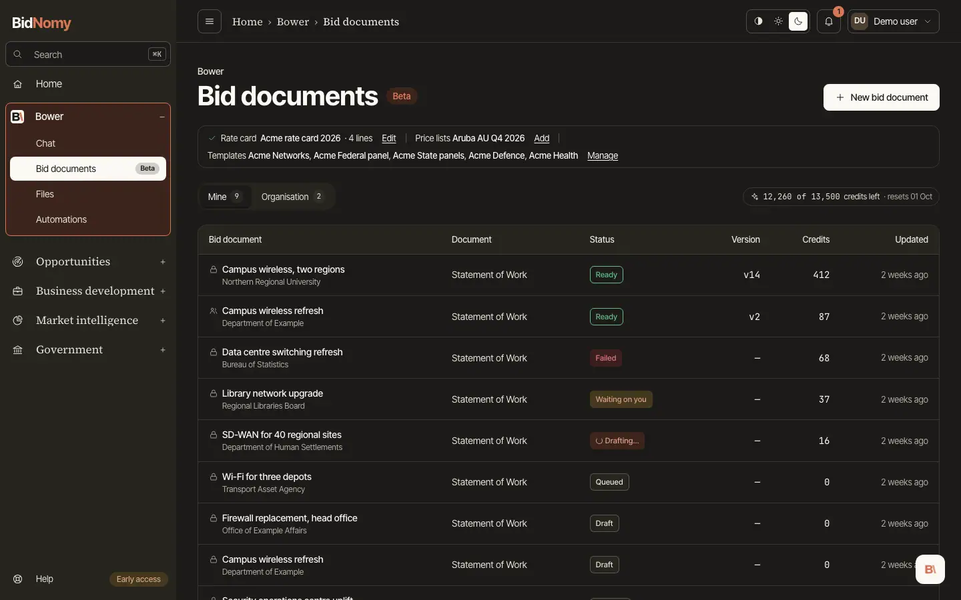The height and width of the screenshot is (600, 961).
Task: Switch to light theme sun icon
Action: pos(778,21)
